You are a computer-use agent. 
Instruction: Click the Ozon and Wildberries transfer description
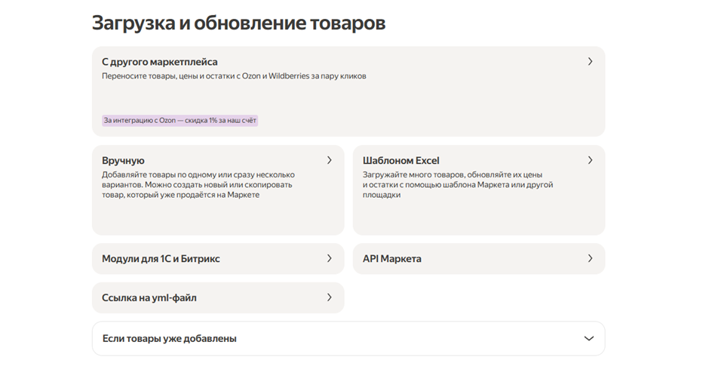click(234, 76)
